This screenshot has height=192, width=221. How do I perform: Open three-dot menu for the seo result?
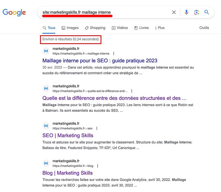point(97,128)
